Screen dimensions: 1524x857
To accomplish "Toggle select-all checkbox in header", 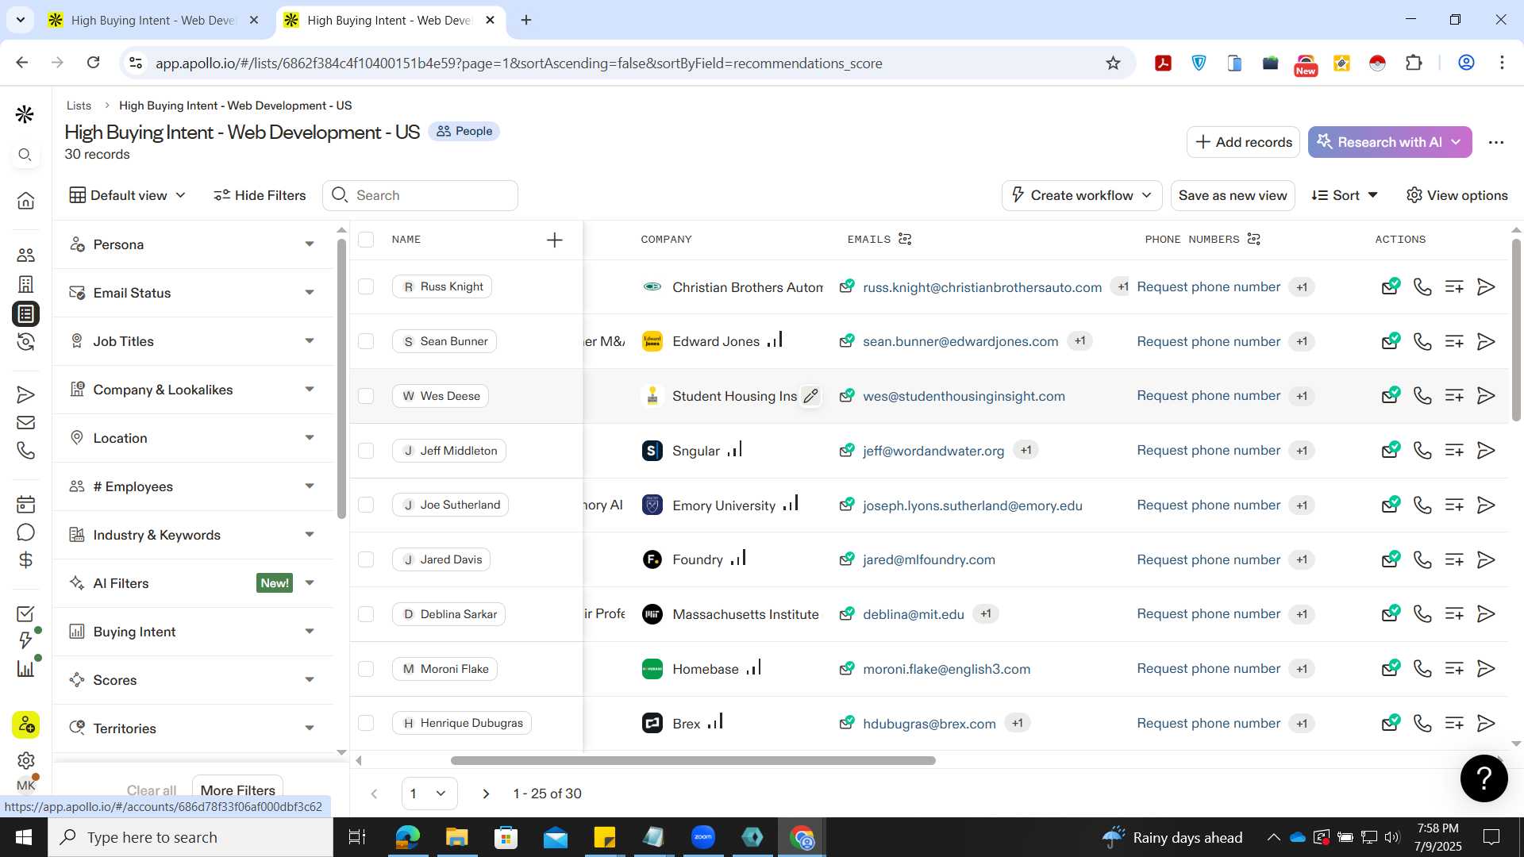I will click(x=366, y=239).
